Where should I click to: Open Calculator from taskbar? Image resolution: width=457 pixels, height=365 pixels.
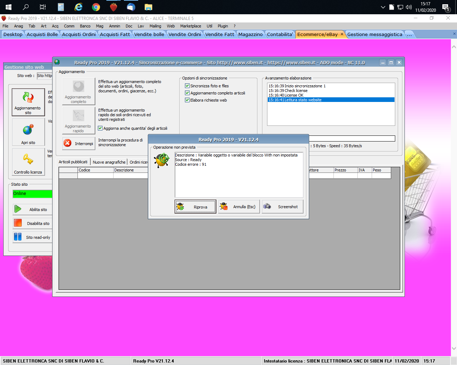[61, 7]
